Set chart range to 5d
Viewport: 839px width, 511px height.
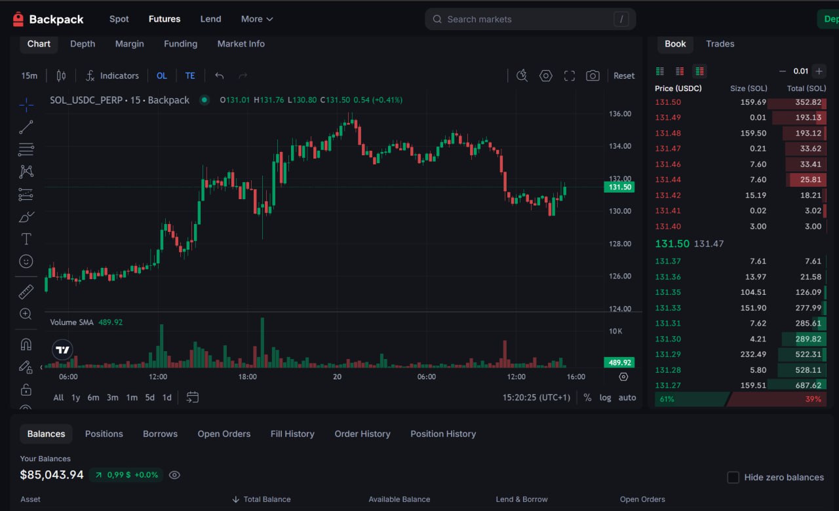(x=150, y=397)
